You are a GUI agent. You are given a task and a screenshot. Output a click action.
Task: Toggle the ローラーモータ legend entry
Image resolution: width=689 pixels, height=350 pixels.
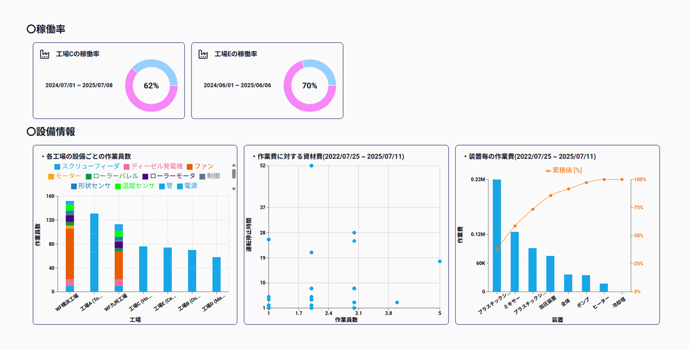pos(169,176)
